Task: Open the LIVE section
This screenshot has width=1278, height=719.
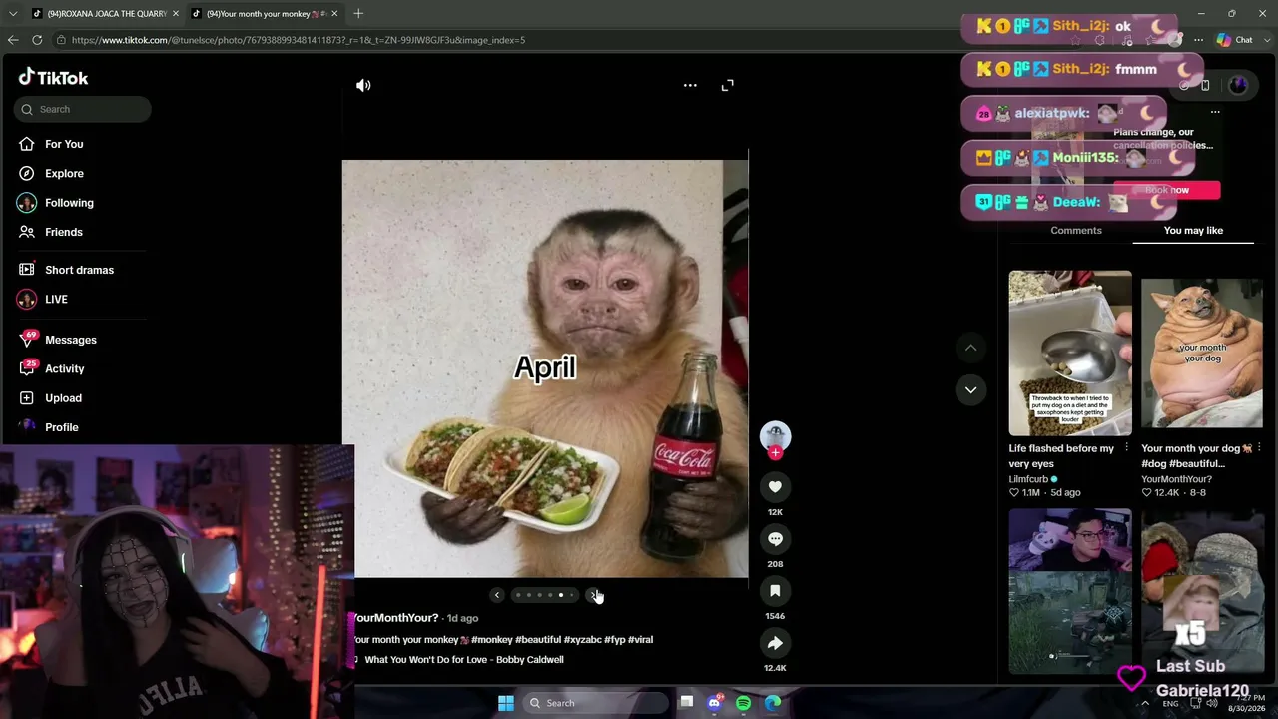Action: coord(42,299)
